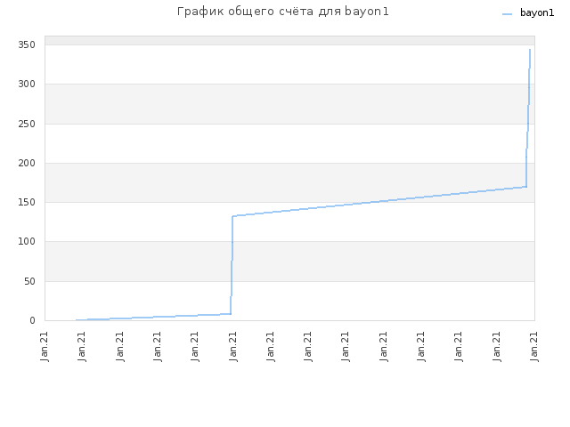
Task: Click the 350 y-axis label
Action: pos(27,45)
